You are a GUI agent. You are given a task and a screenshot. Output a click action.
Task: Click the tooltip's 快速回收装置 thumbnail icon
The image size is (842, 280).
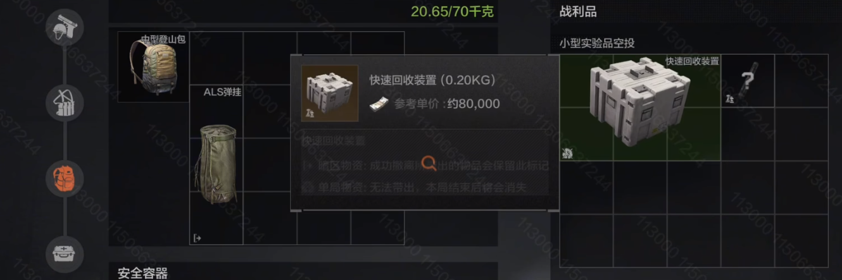click(330, 93)
